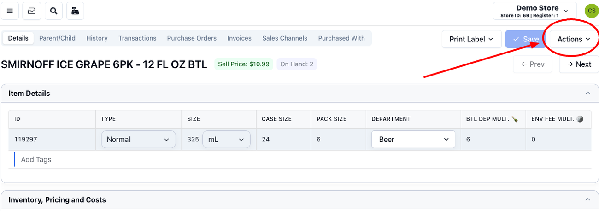Click the Save button
Viewport: 599px width, 211px height.
point(526,39)
